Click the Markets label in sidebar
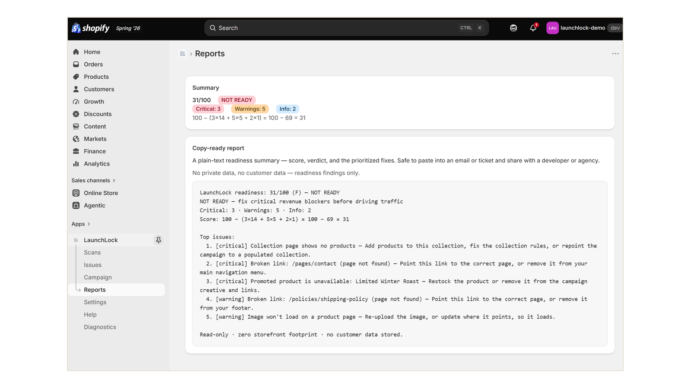This screenshot has width=691, height=388. tap(95, 139)
